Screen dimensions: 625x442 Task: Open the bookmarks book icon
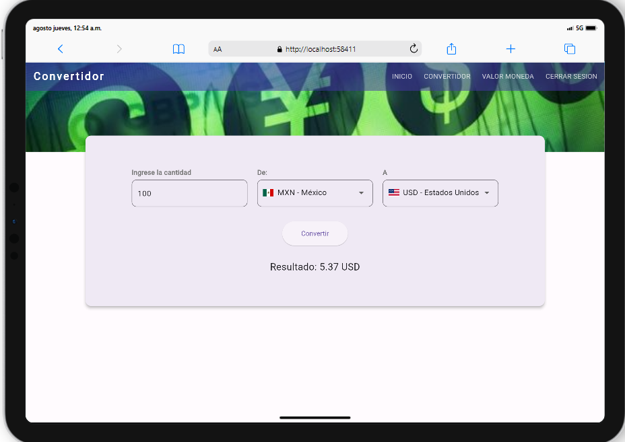tap(178, 49)
